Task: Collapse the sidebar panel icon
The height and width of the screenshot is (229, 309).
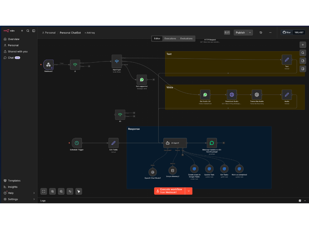Action: coord(34,31)
